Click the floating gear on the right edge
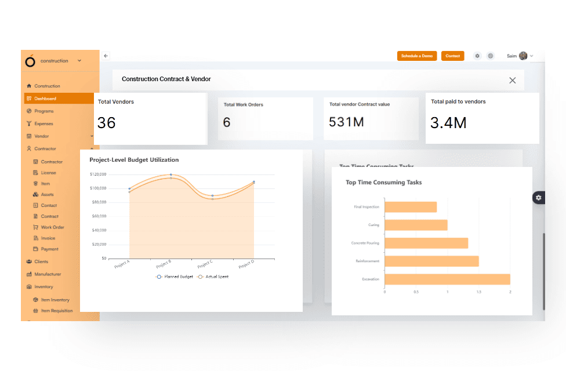This screenshot has width=566, height=371. pyautogui.click(x=539, y=197)
